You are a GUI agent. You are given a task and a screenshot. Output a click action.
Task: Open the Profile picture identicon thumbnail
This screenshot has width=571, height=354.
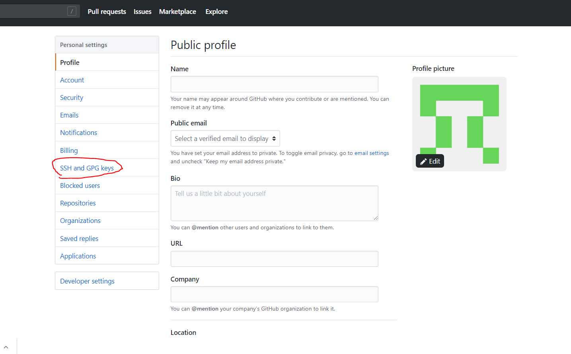tap(459, 124)
